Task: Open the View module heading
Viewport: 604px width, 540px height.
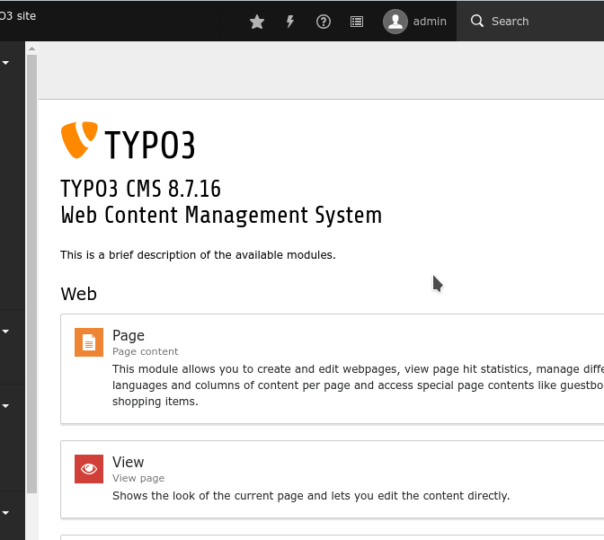Action: click(x=128, y=462)
